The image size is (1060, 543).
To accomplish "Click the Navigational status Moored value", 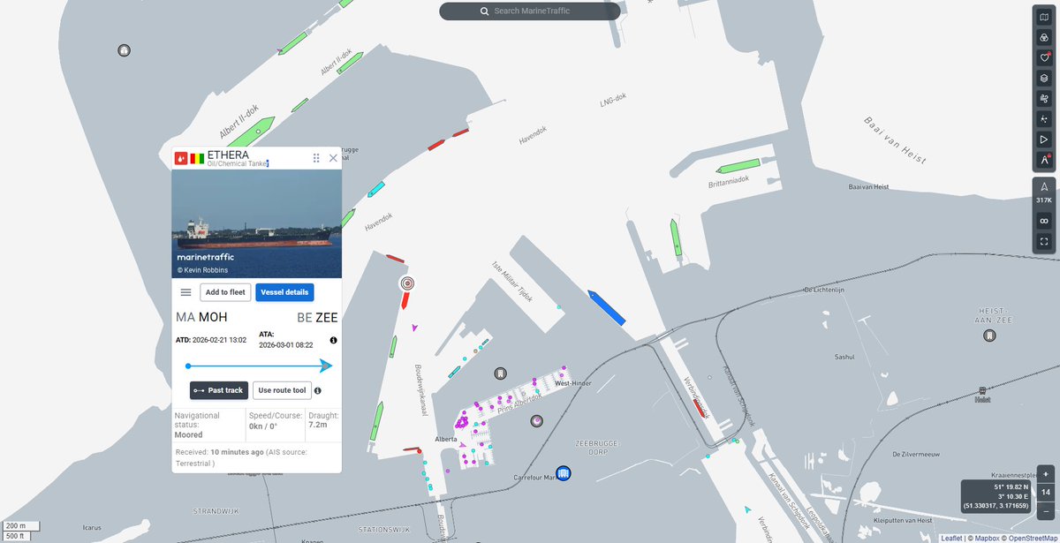I will pos(188,434).
